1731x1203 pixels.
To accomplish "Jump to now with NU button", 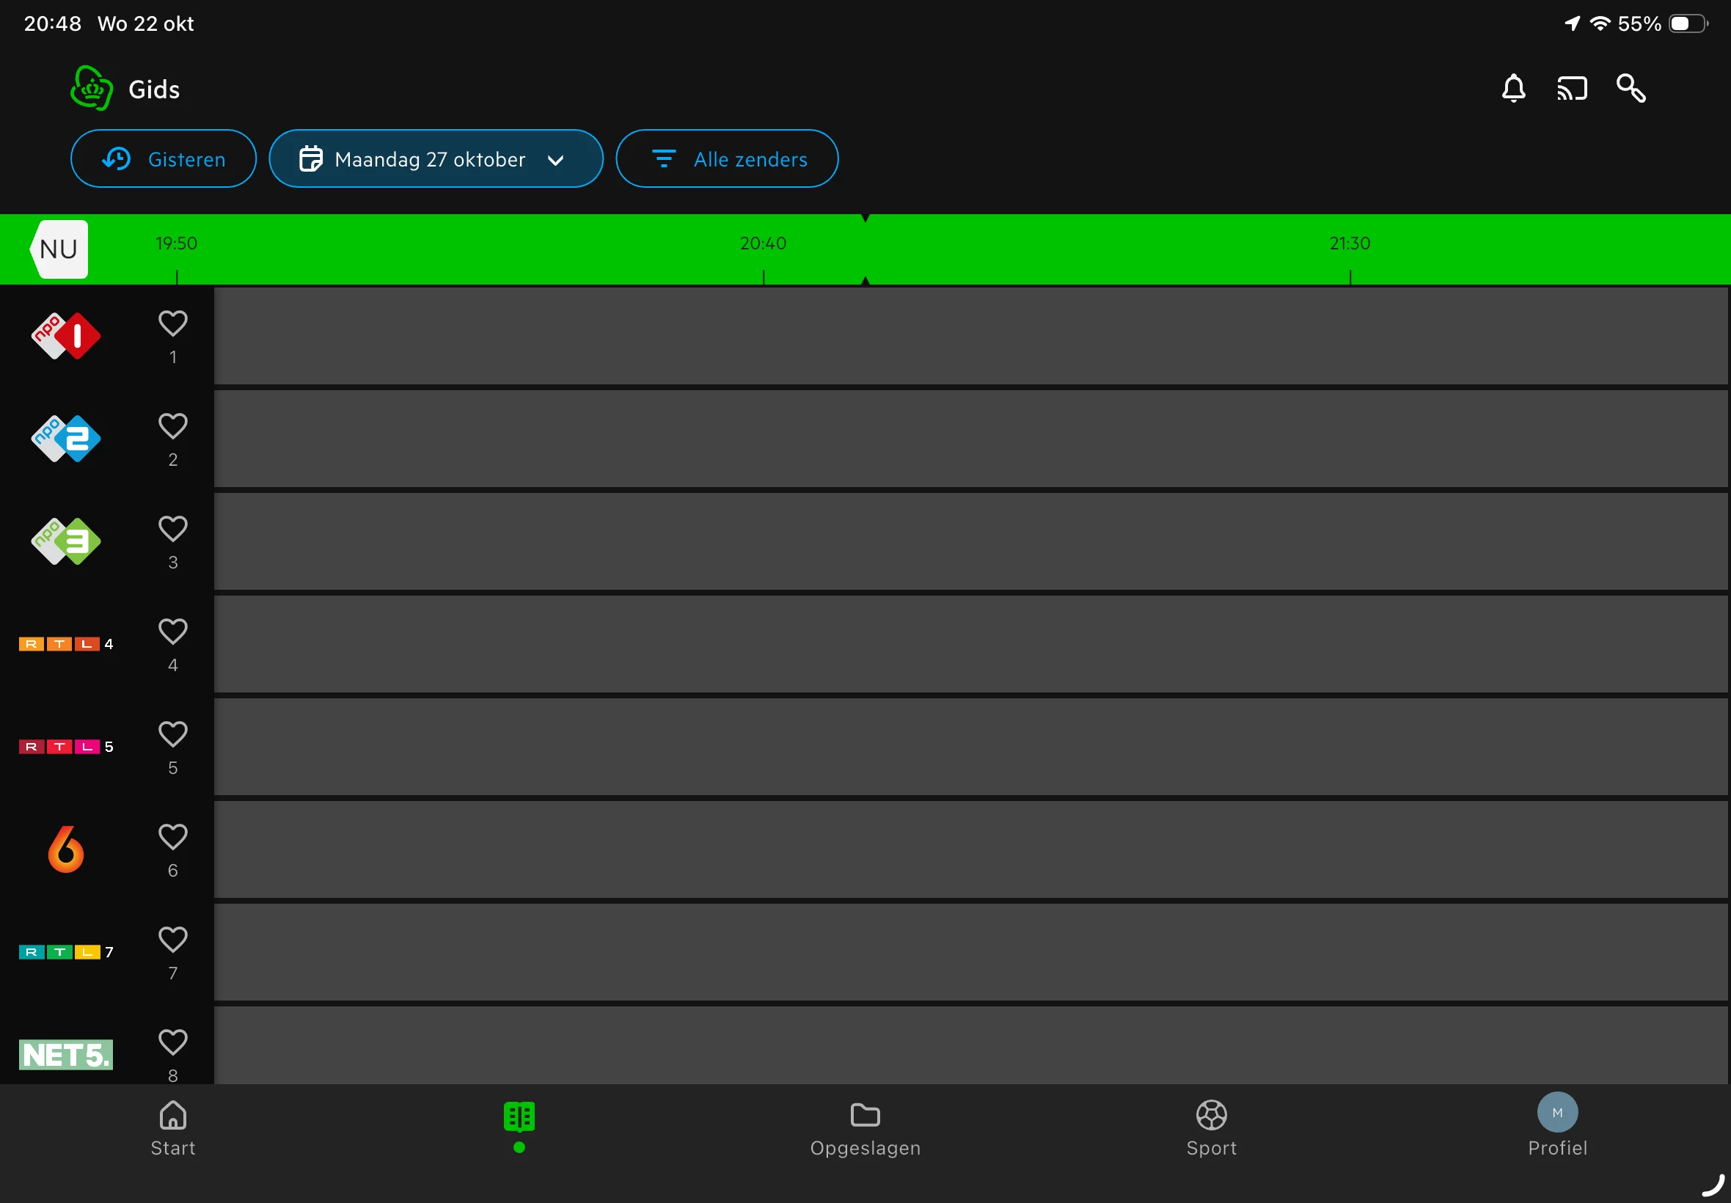I will pos(59,249).
